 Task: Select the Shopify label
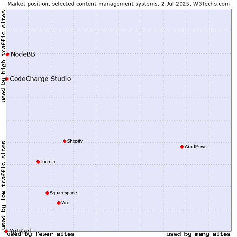pos(75,141)
